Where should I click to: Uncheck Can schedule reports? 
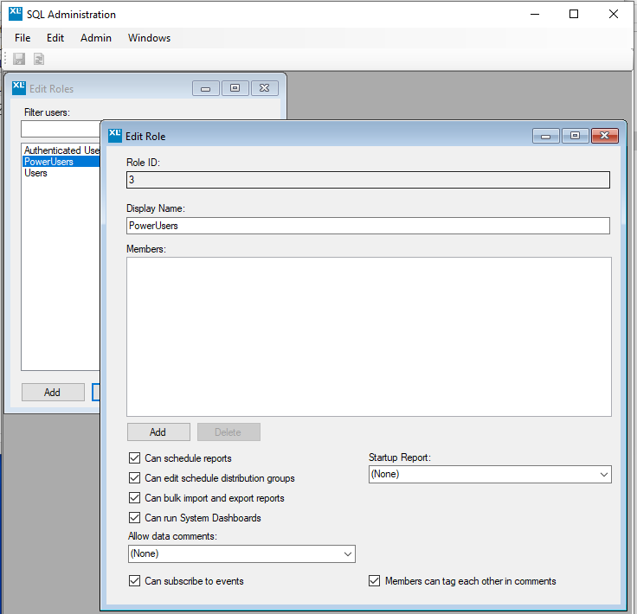click(134, 458)
